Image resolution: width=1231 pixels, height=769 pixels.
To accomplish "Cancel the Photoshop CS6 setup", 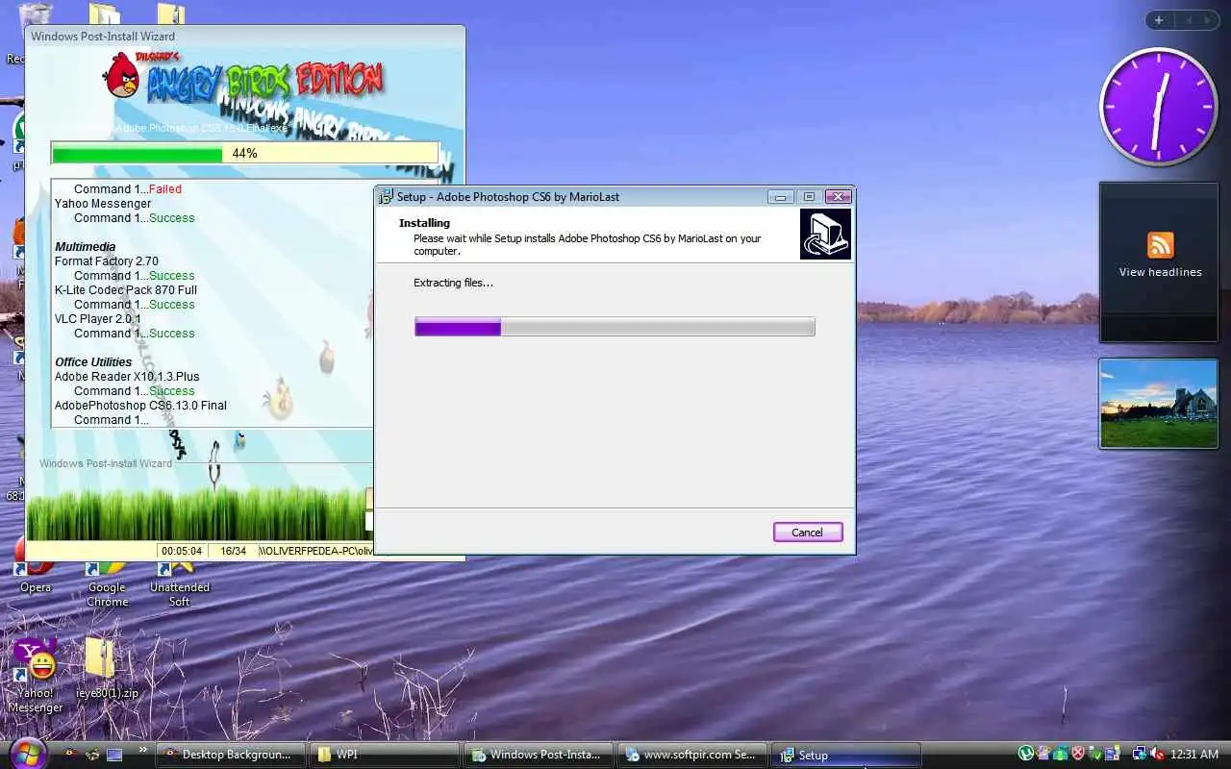I will (x=808, y=533).
